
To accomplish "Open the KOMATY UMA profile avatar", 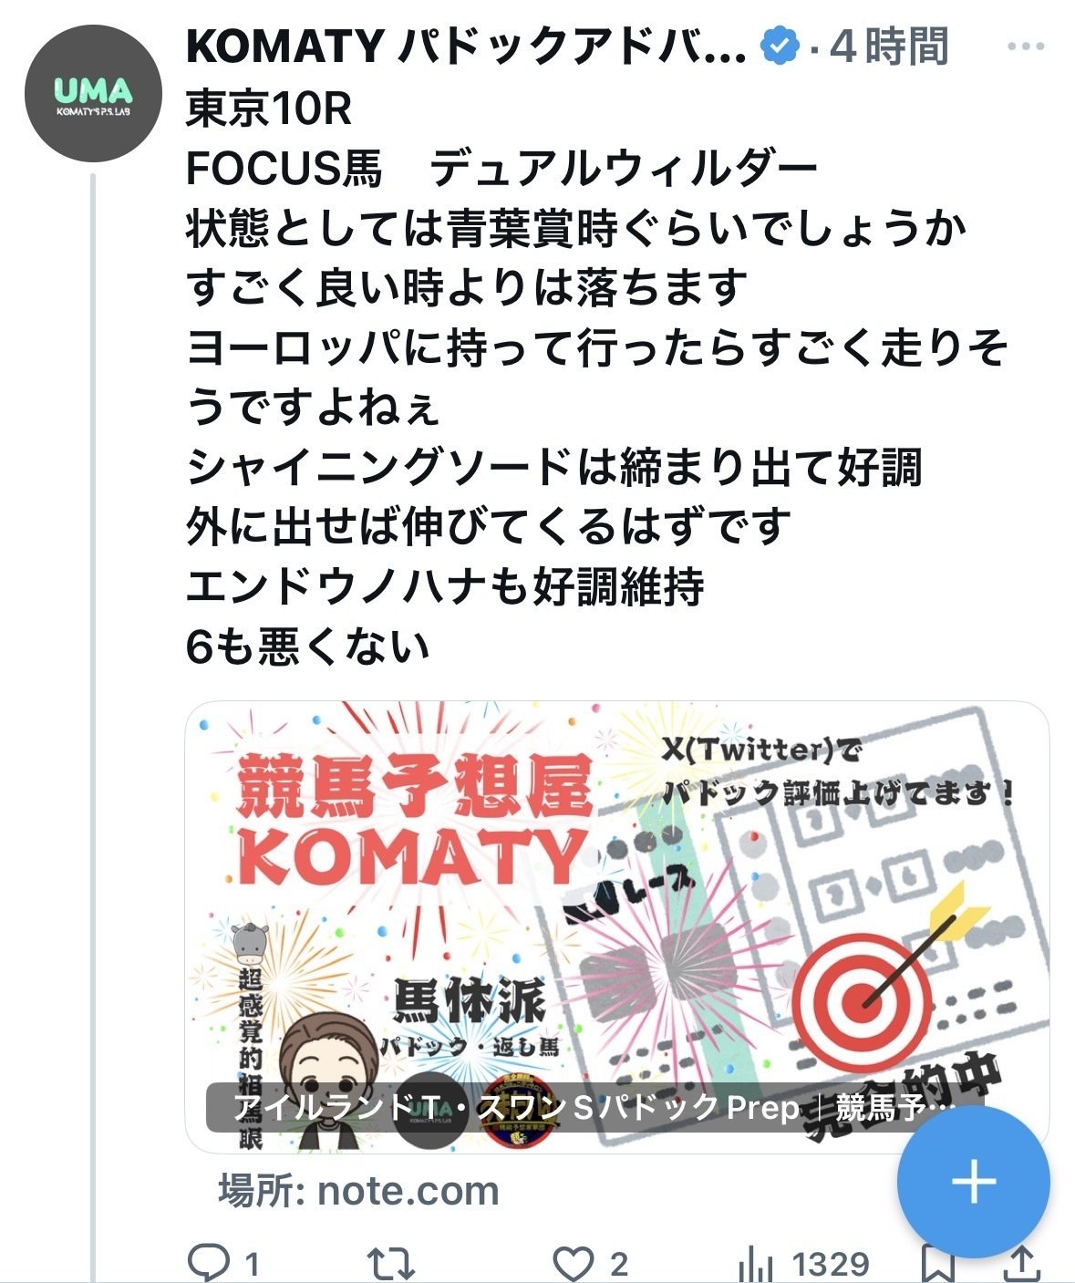I will (92, 94).
